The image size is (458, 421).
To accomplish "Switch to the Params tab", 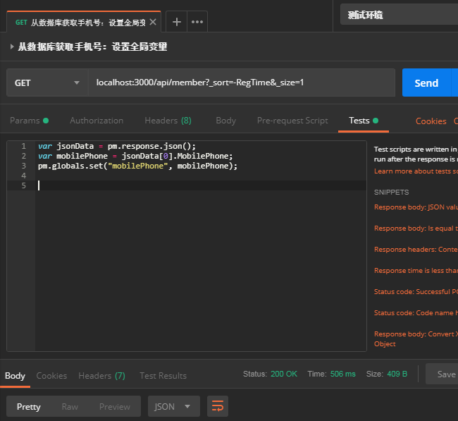I will (25, 121).
